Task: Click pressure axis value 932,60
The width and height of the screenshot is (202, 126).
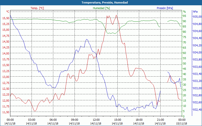Action: pyautogui.click(x=197, y=102)
